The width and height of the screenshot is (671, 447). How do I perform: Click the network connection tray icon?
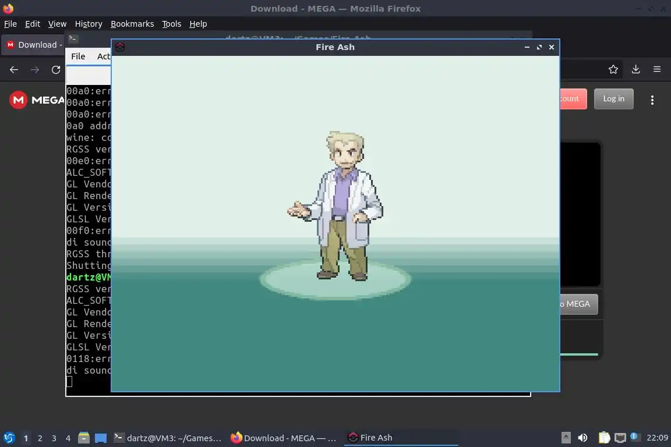[x=620, y=438]
